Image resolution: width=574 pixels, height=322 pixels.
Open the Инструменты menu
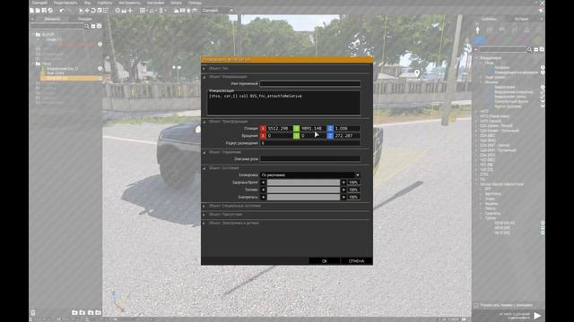129,3
